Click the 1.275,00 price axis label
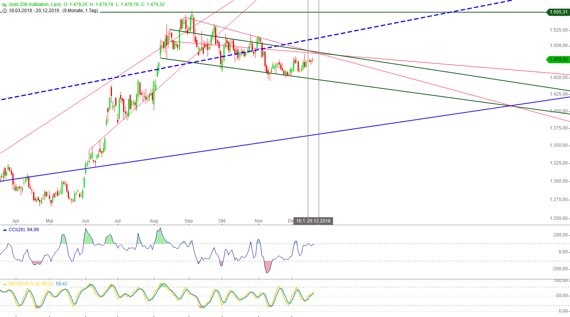This screenshot has width=570, height=317. [559, 200]
